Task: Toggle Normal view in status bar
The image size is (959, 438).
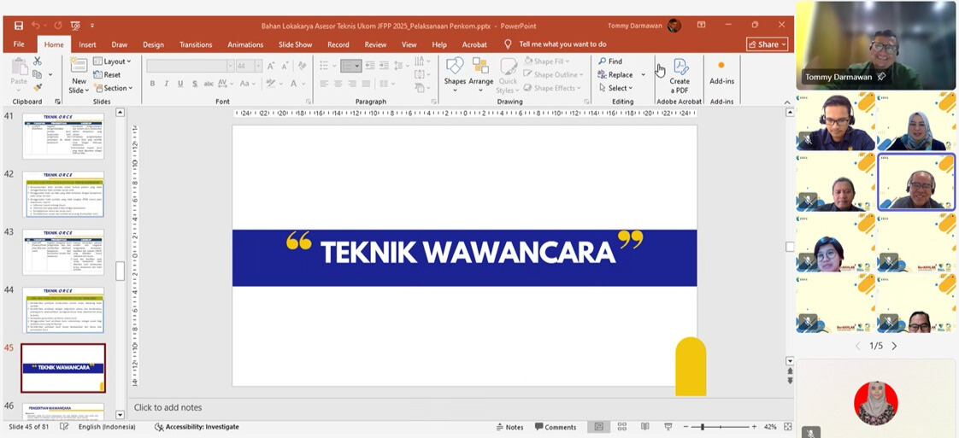Action: [598, 427]
